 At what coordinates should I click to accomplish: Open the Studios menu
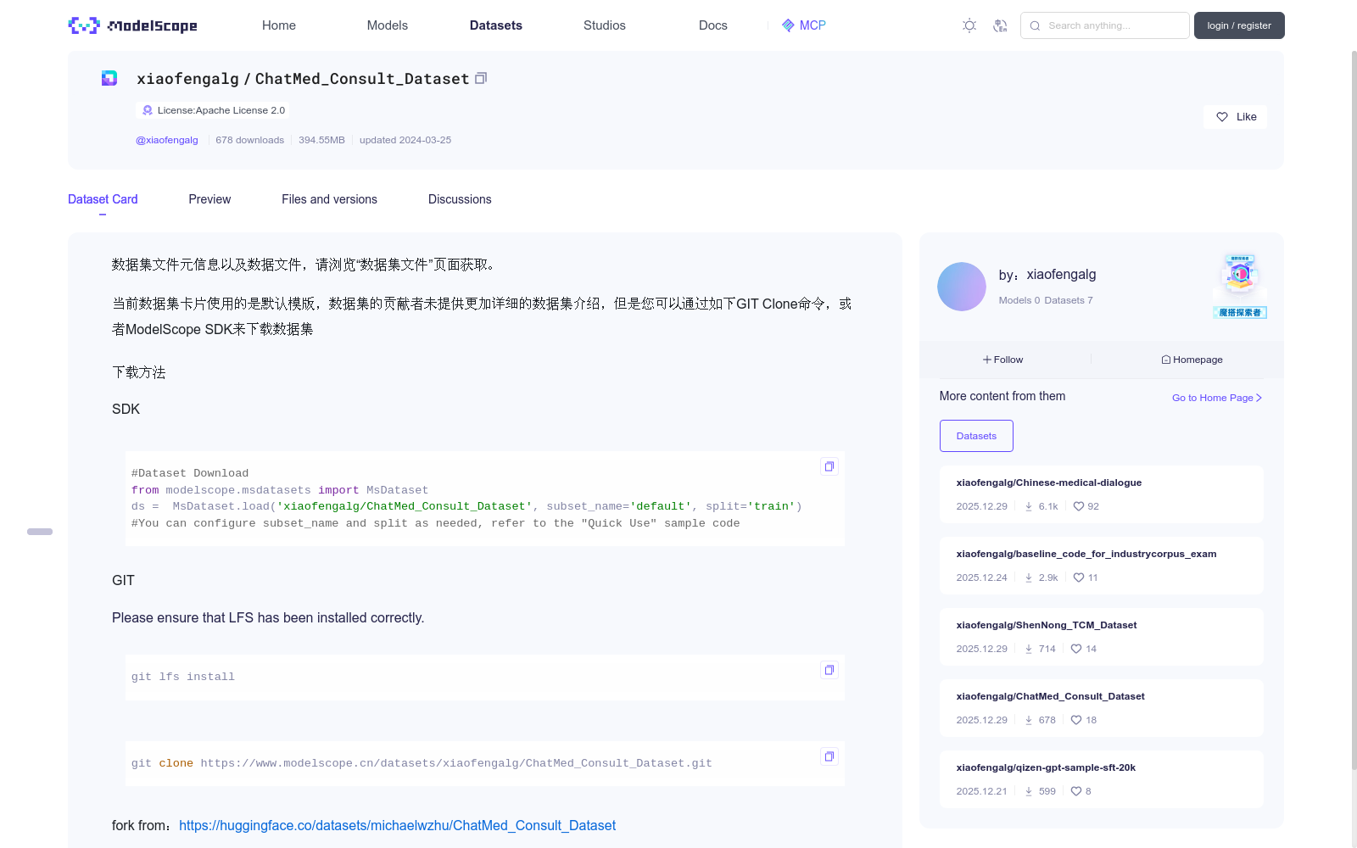[605, 25]
